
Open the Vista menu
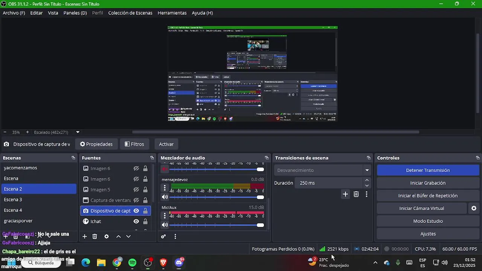point(53,13)
